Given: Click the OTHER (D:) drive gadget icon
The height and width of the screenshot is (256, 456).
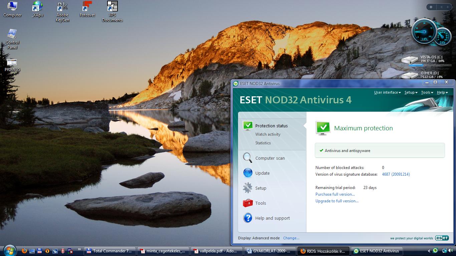Looking at the screenshot, I should [x=410, y=75].
